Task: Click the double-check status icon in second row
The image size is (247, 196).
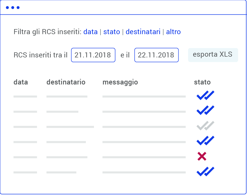Action: click(205, 111)
